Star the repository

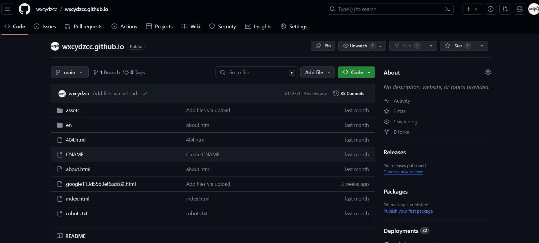[458, 46]
